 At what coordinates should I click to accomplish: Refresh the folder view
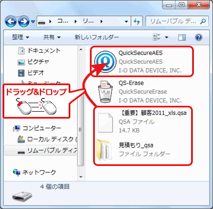pos(137,22)
